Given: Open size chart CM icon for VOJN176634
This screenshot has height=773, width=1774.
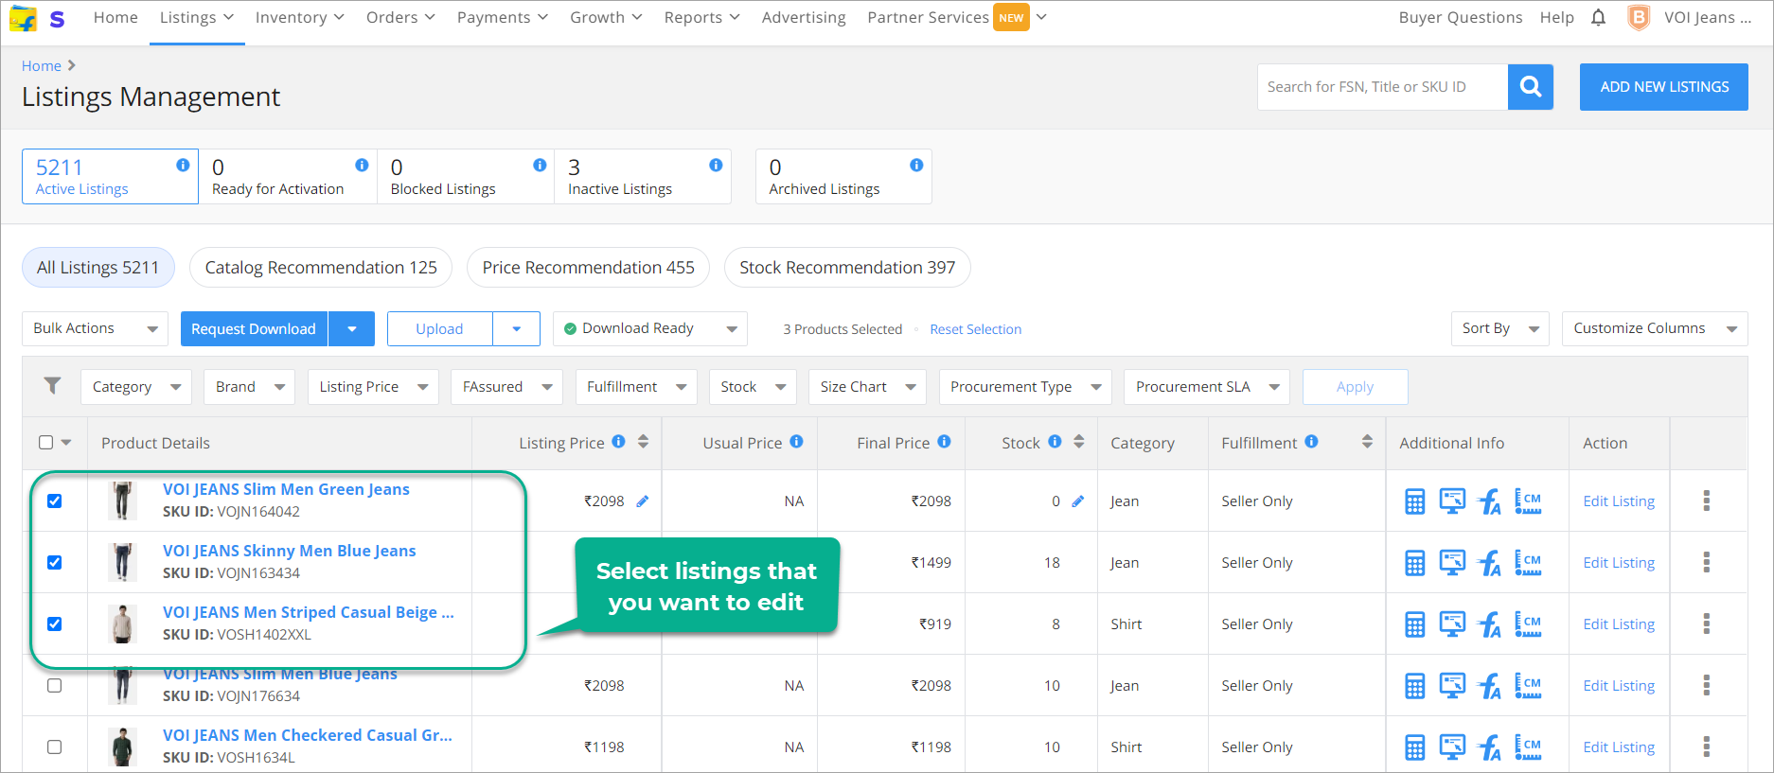Looking at the screenshot, I should click(x=1528, y=685).
